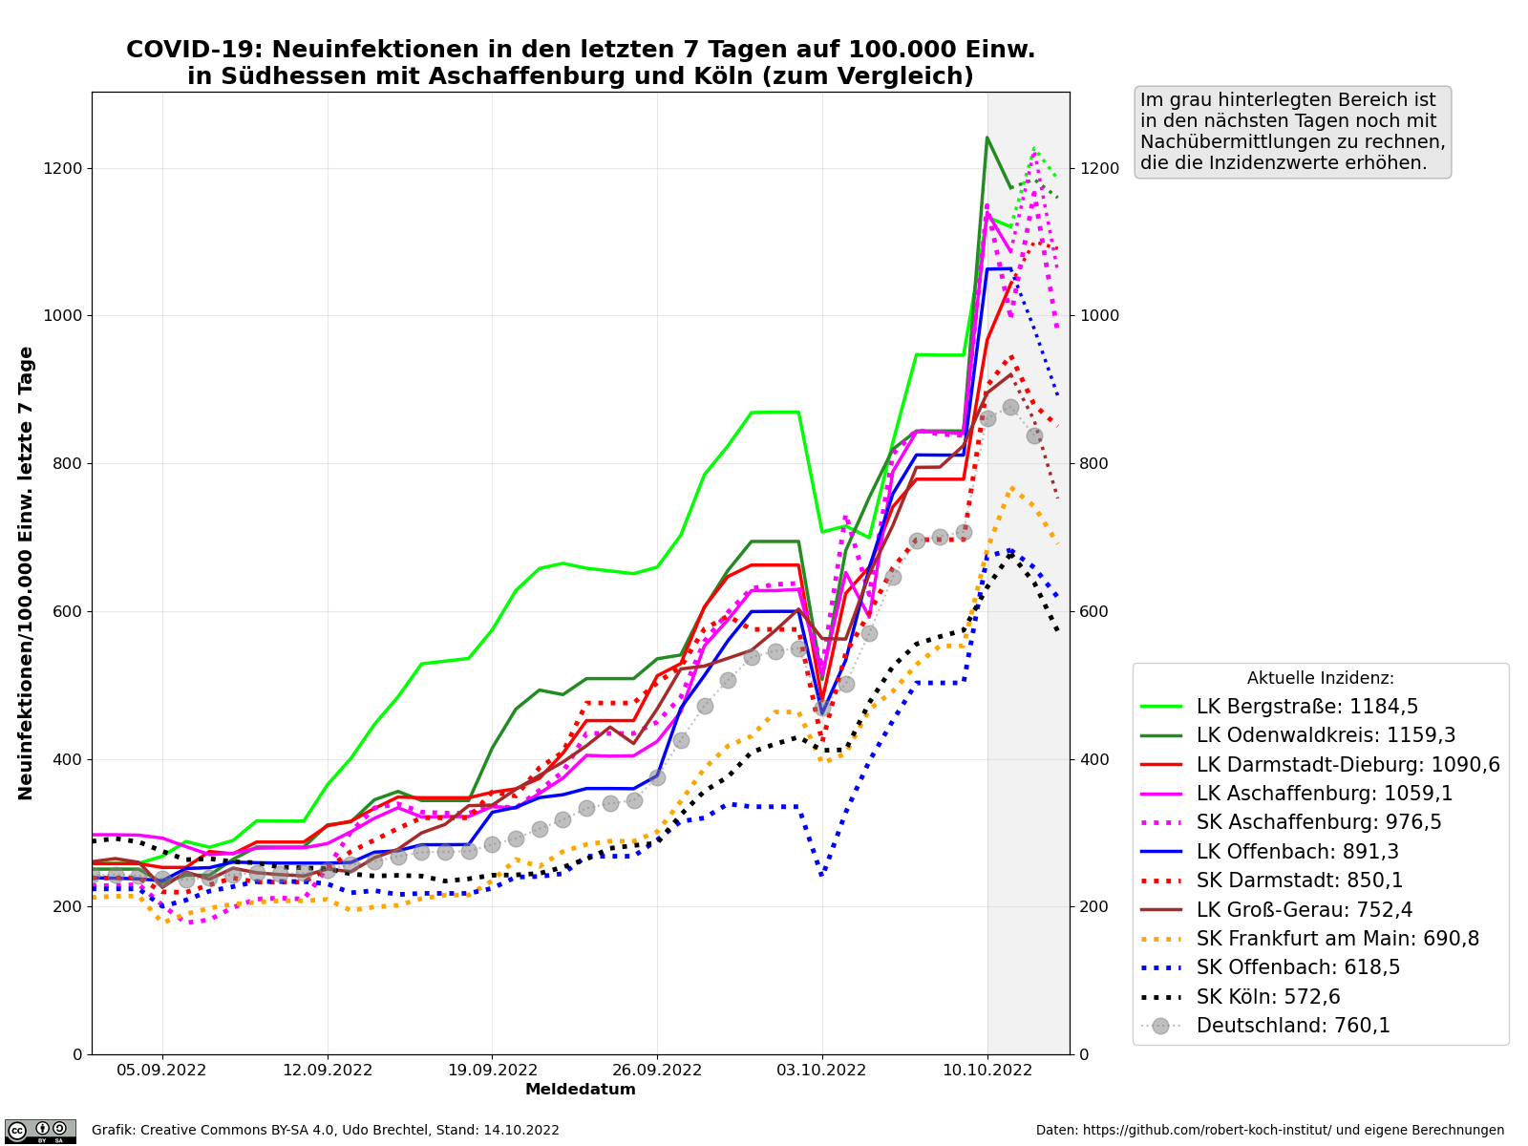This screenshot has height=1146, width=1528.
Task: Select the LK Darmstadt-Dieburg legend entry
Action: tap(1348, 765)
